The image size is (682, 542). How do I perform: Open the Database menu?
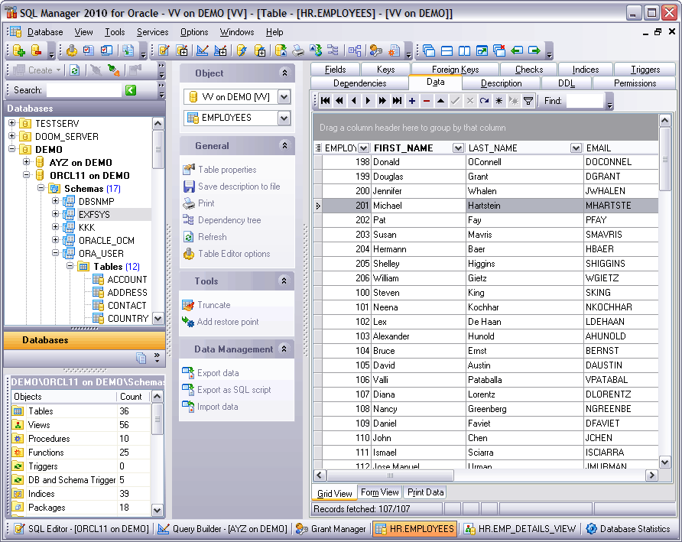tap(45, 32)
